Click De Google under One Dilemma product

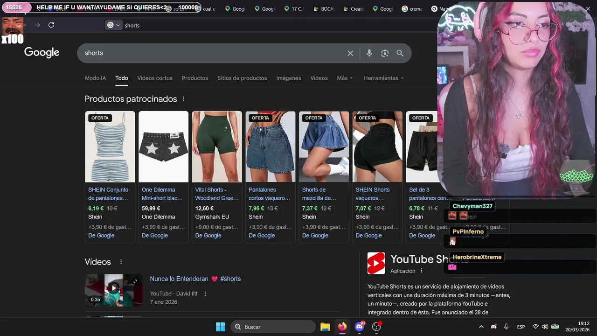155,236
